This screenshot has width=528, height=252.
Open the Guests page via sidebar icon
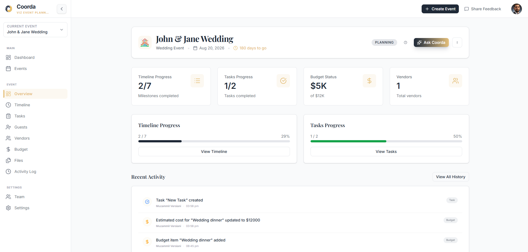coord(9,127)
